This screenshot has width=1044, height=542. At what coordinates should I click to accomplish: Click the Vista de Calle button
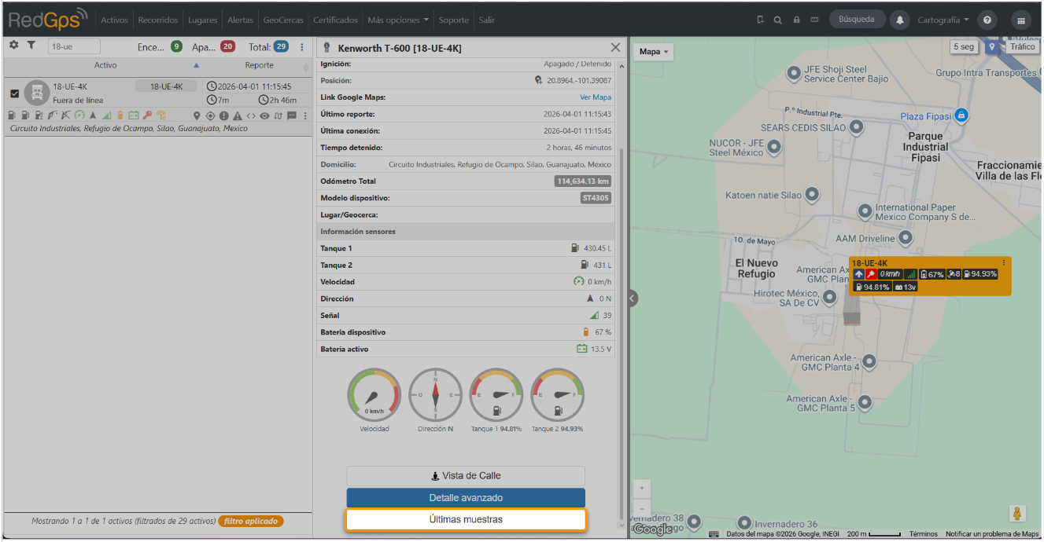tap(466, 476)
